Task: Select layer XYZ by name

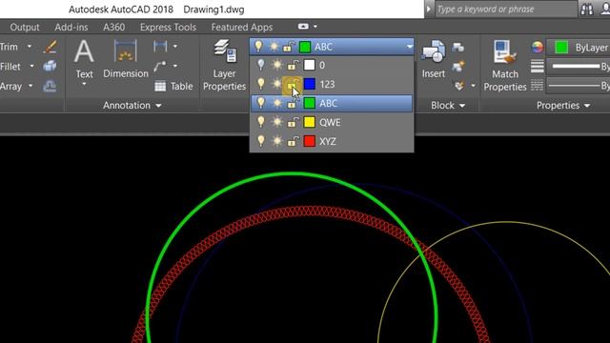Action: (328, 141)
